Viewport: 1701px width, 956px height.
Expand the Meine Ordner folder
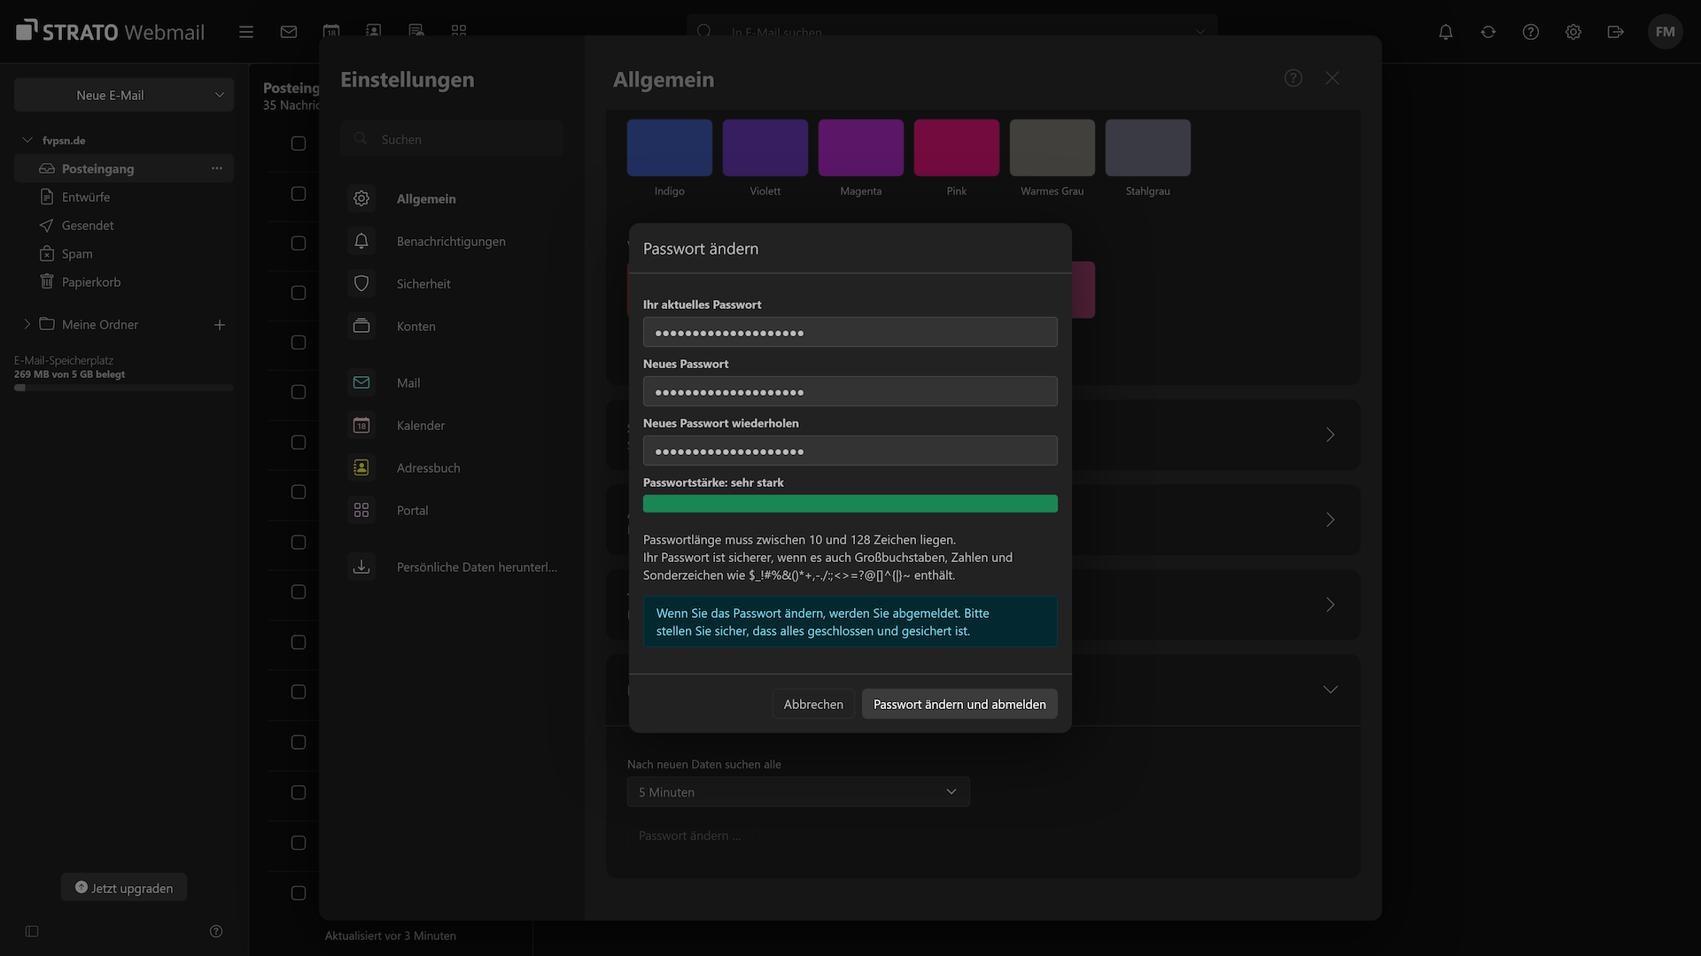pos(27,324)
